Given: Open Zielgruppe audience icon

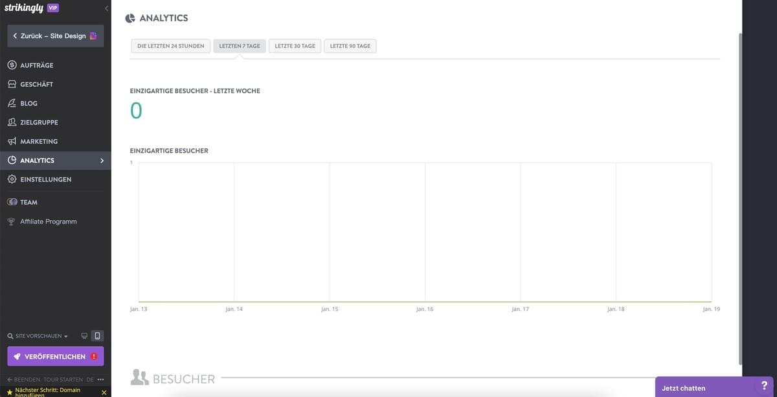Looking at the screenshot, I should (12, 122).
